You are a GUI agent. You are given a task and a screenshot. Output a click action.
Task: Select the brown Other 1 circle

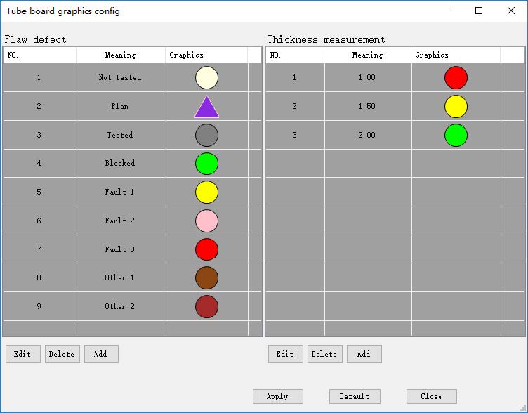(x=206, y=277)
